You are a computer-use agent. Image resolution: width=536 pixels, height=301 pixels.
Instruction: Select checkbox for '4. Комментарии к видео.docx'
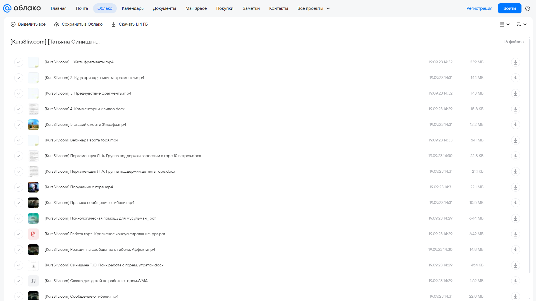[19, 109]
